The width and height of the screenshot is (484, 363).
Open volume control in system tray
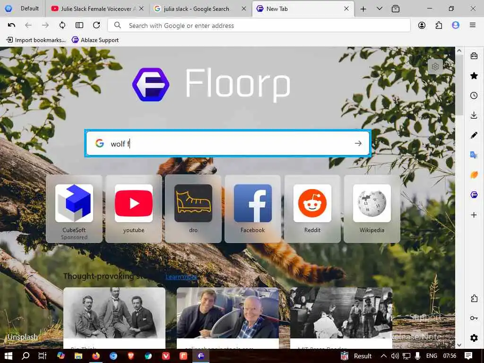click(395, 356)
